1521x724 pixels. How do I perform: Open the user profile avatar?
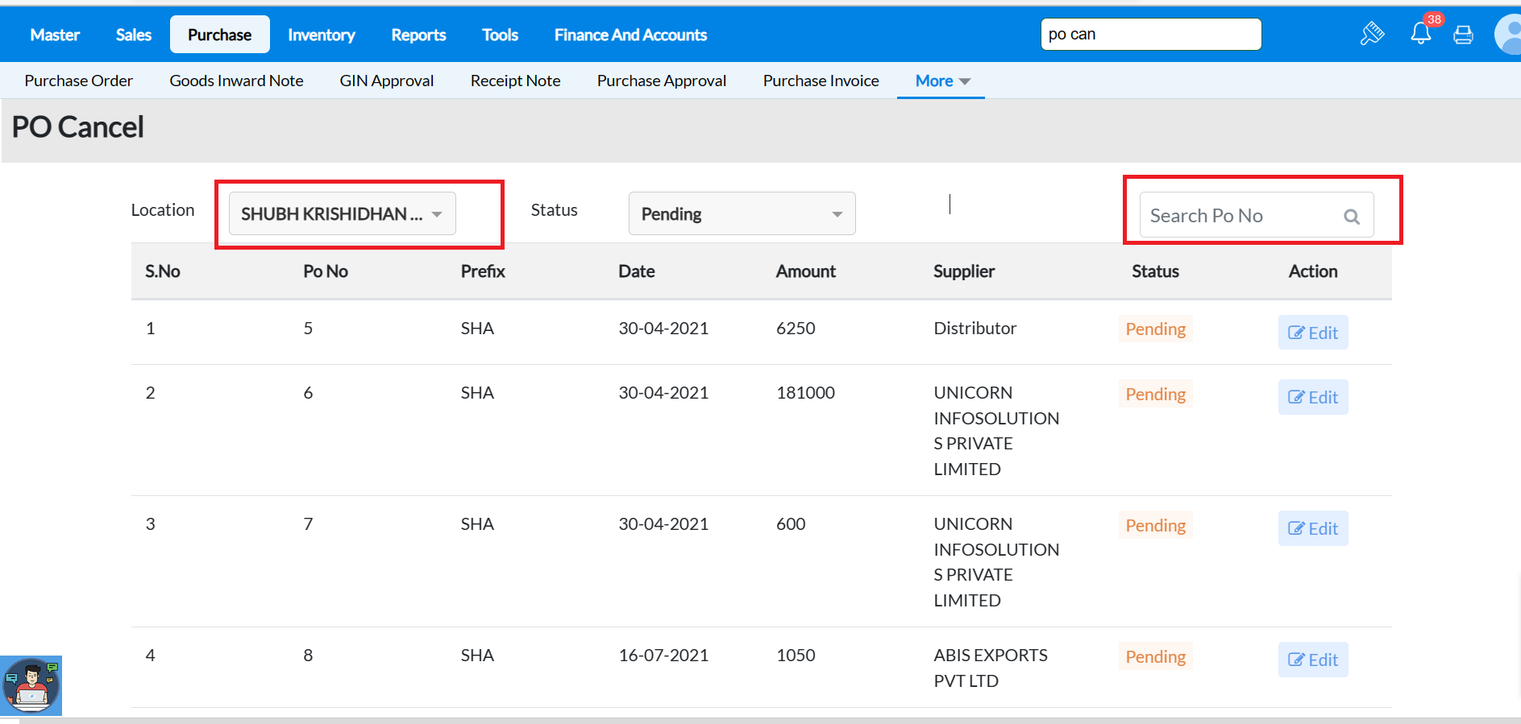[x=1508, y=35]
